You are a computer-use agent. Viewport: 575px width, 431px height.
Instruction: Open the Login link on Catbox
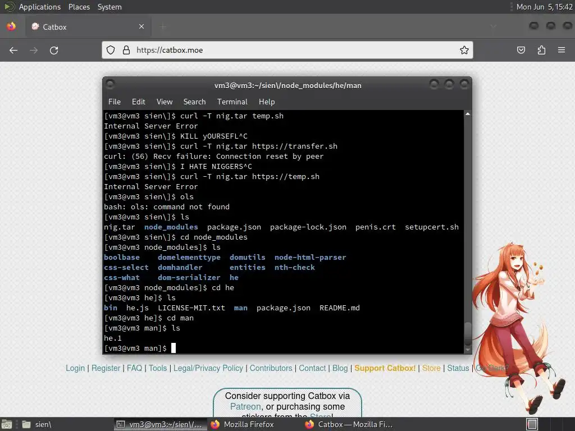[x=75, y=368]
